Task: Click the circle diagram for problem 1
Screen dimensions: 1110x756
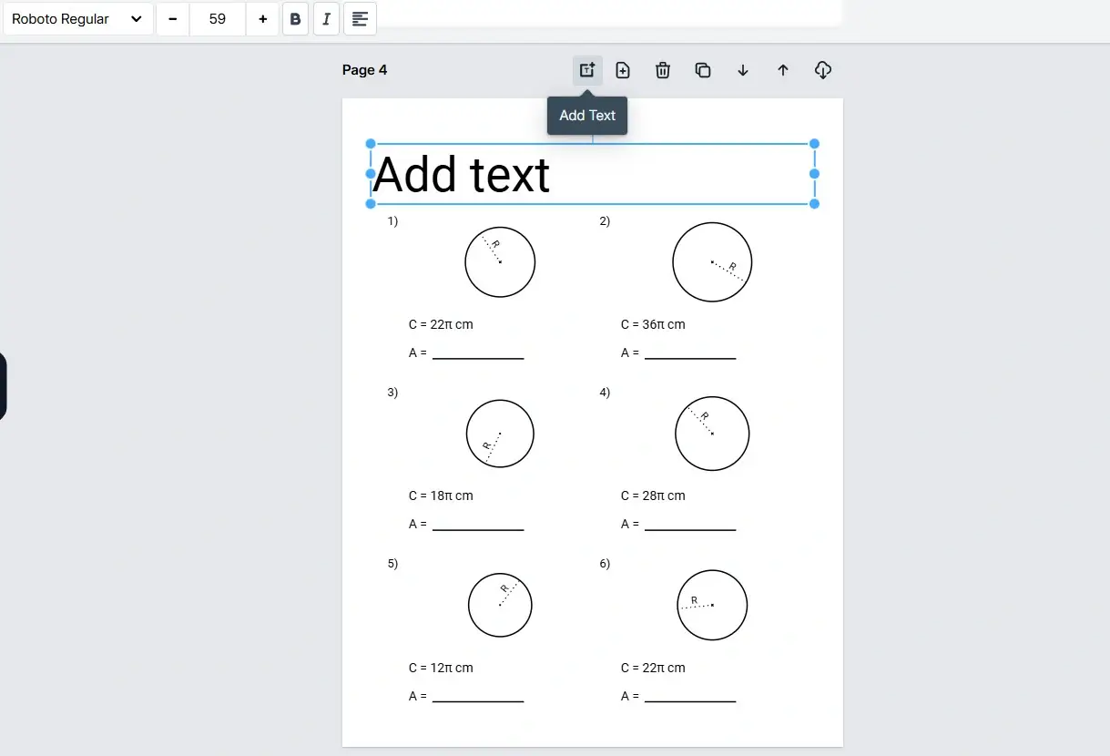Action: 500,262
